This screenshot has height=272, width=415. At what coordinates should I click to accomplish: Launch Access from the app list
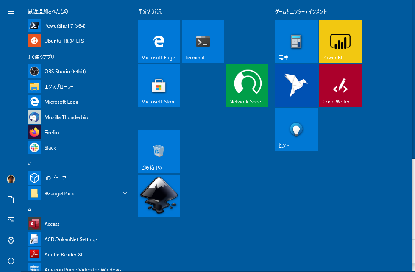click(x=78, y=224)
